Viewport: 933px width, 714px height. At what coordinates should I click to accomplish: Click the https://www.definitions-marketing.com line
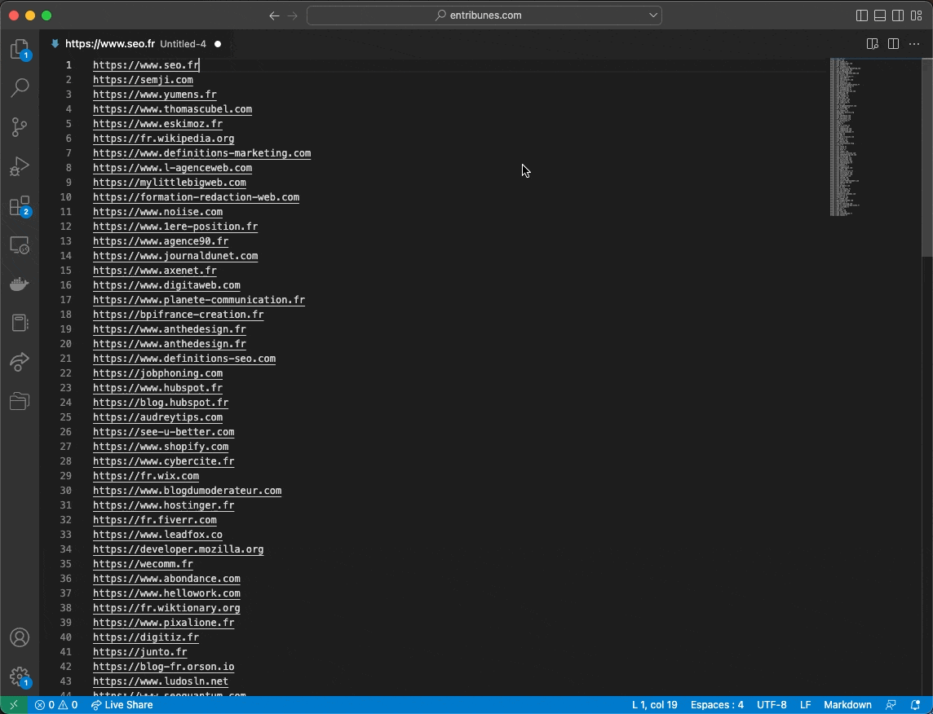(x=201, y=153)
